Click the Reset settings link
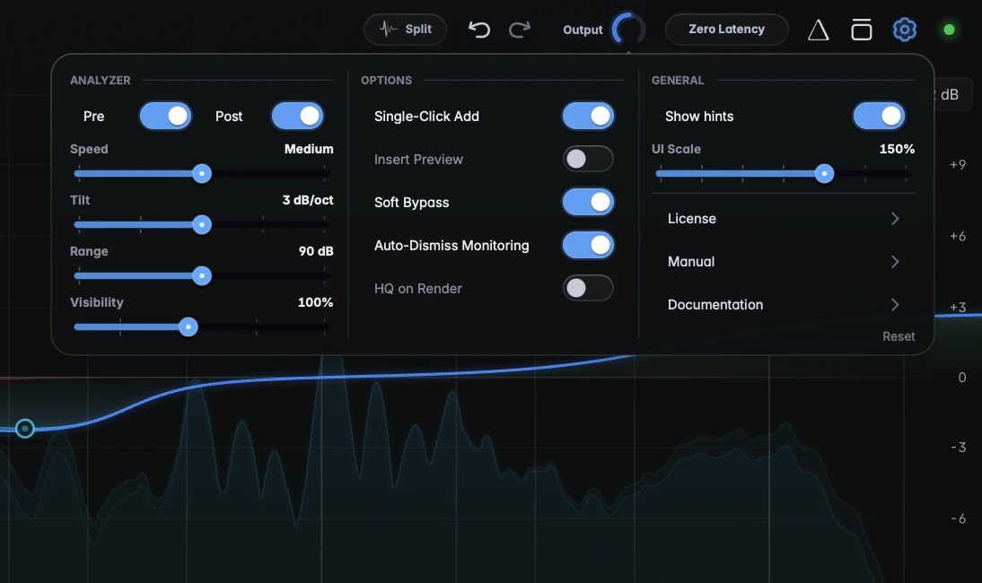This screenshot has width=982, height=583. [899, 336]
